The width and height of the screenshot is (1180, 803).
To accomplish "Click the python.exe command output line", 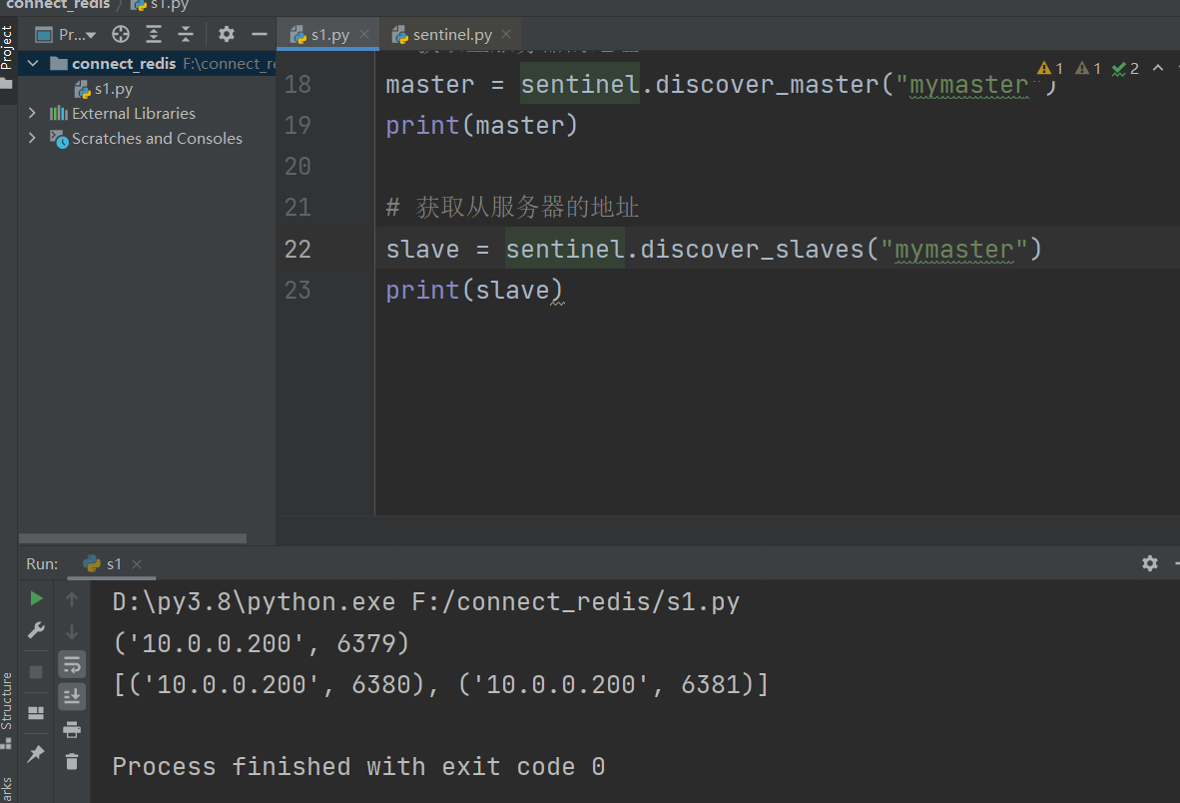I will [426, 602].
